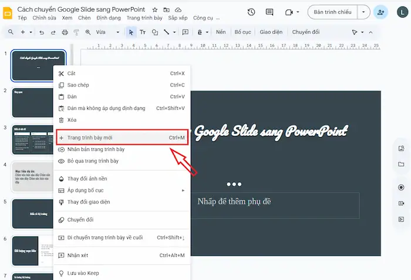Click the Google Slides logo icon

coord(7,13)
